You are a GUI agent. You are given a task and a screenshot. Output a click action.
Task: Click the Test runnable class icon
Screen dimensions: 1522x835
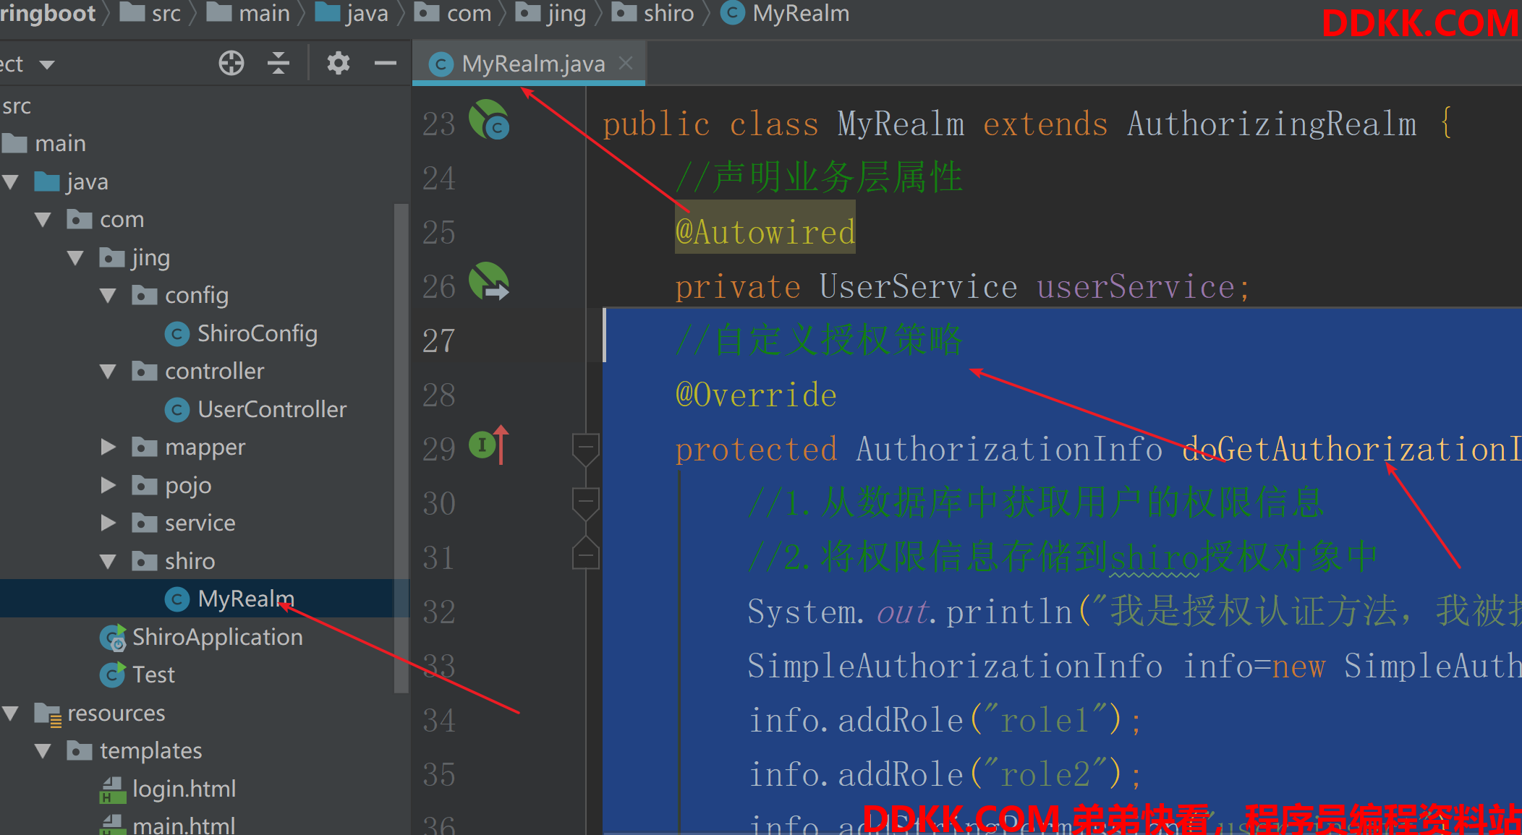[113, 675]
